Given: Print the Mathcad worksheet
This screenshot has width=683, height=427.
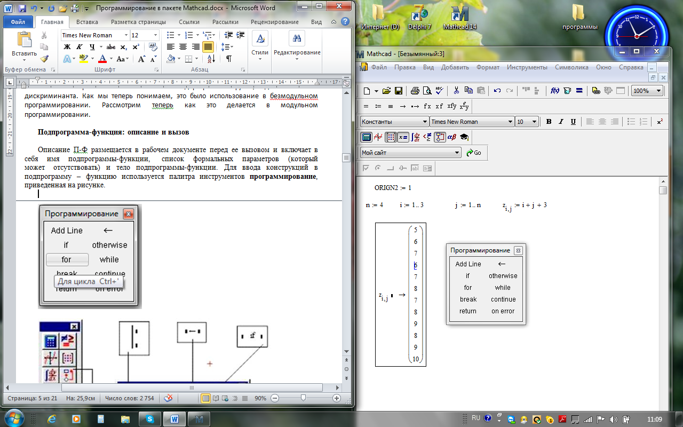Looking at the screenshot, I should pyautogui.click(x=415, y=91).
